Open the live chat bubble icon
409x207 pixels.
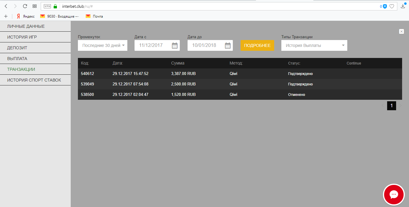click(x=394, y=194)
